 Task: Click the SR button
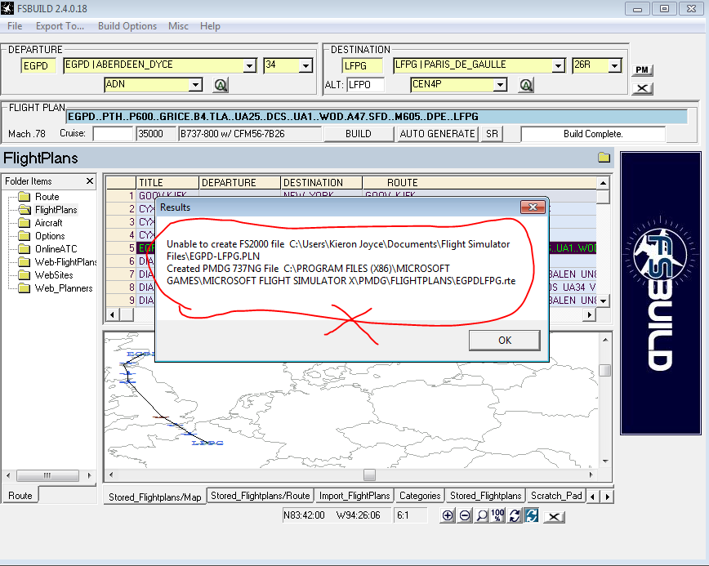pos(492,134)
